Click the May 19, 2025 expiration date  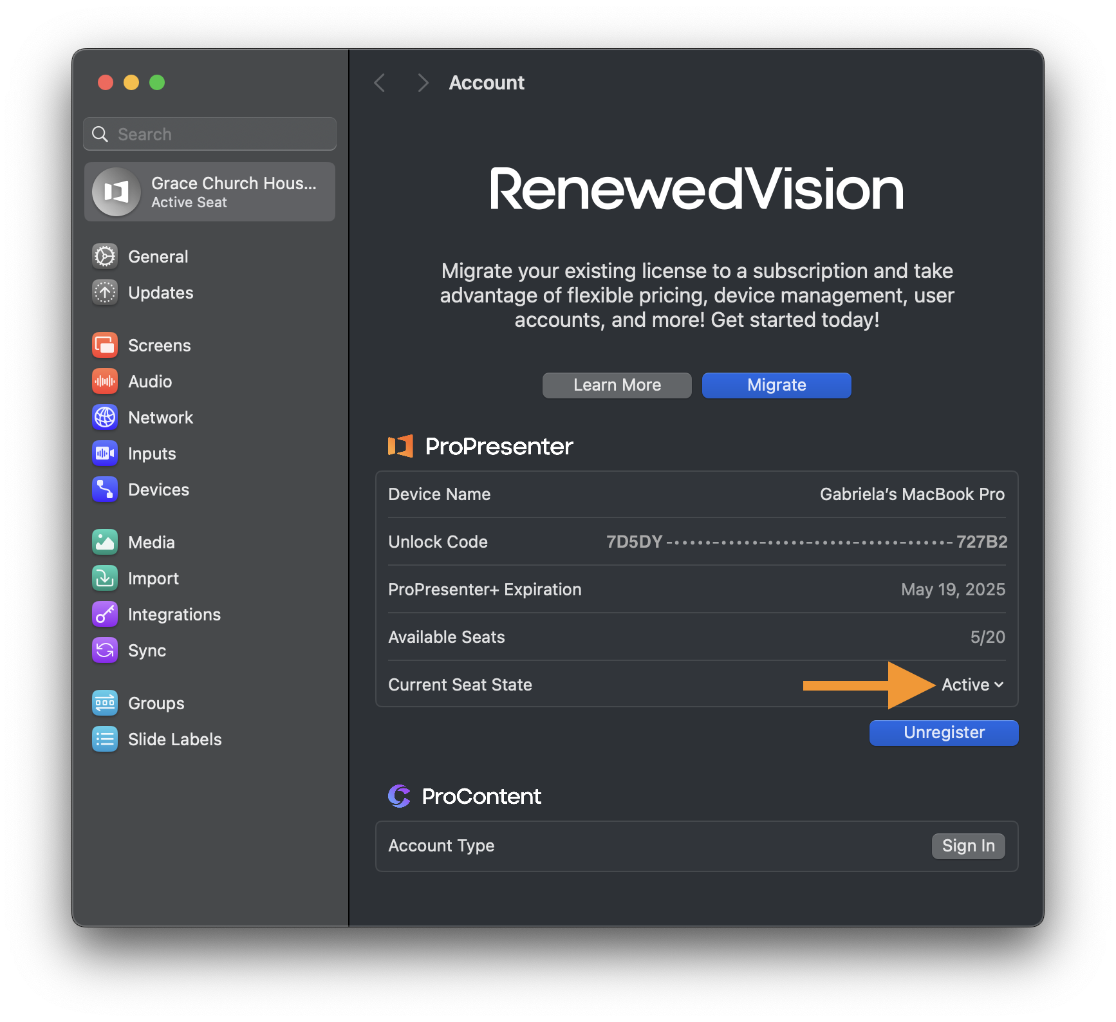tap(953, 590)
